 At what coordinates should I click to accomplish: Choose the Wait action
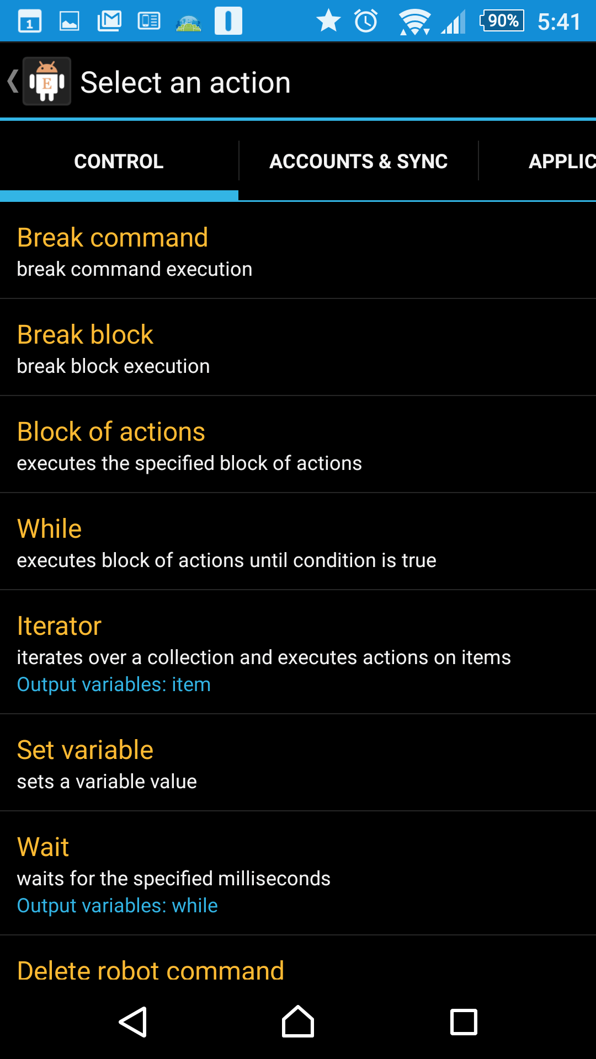(298, 874)
